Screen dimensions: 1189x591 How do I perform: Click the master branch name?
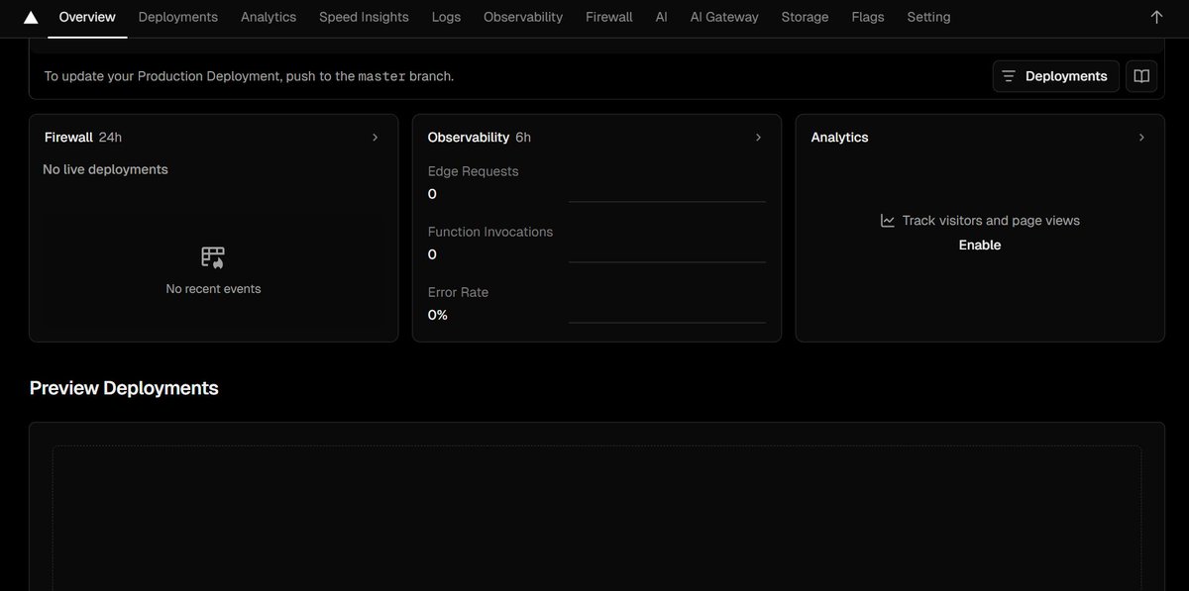[x=381, y=76]
